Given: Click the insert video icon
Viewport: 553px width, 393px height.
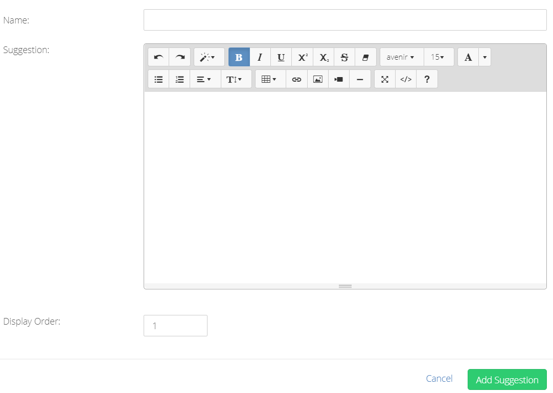Looking at the screenshot, I should pos(339,79).
